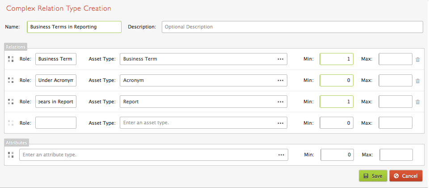The image size is (429, 188).
Task: Click the Optional Description field
Action: 292,27
